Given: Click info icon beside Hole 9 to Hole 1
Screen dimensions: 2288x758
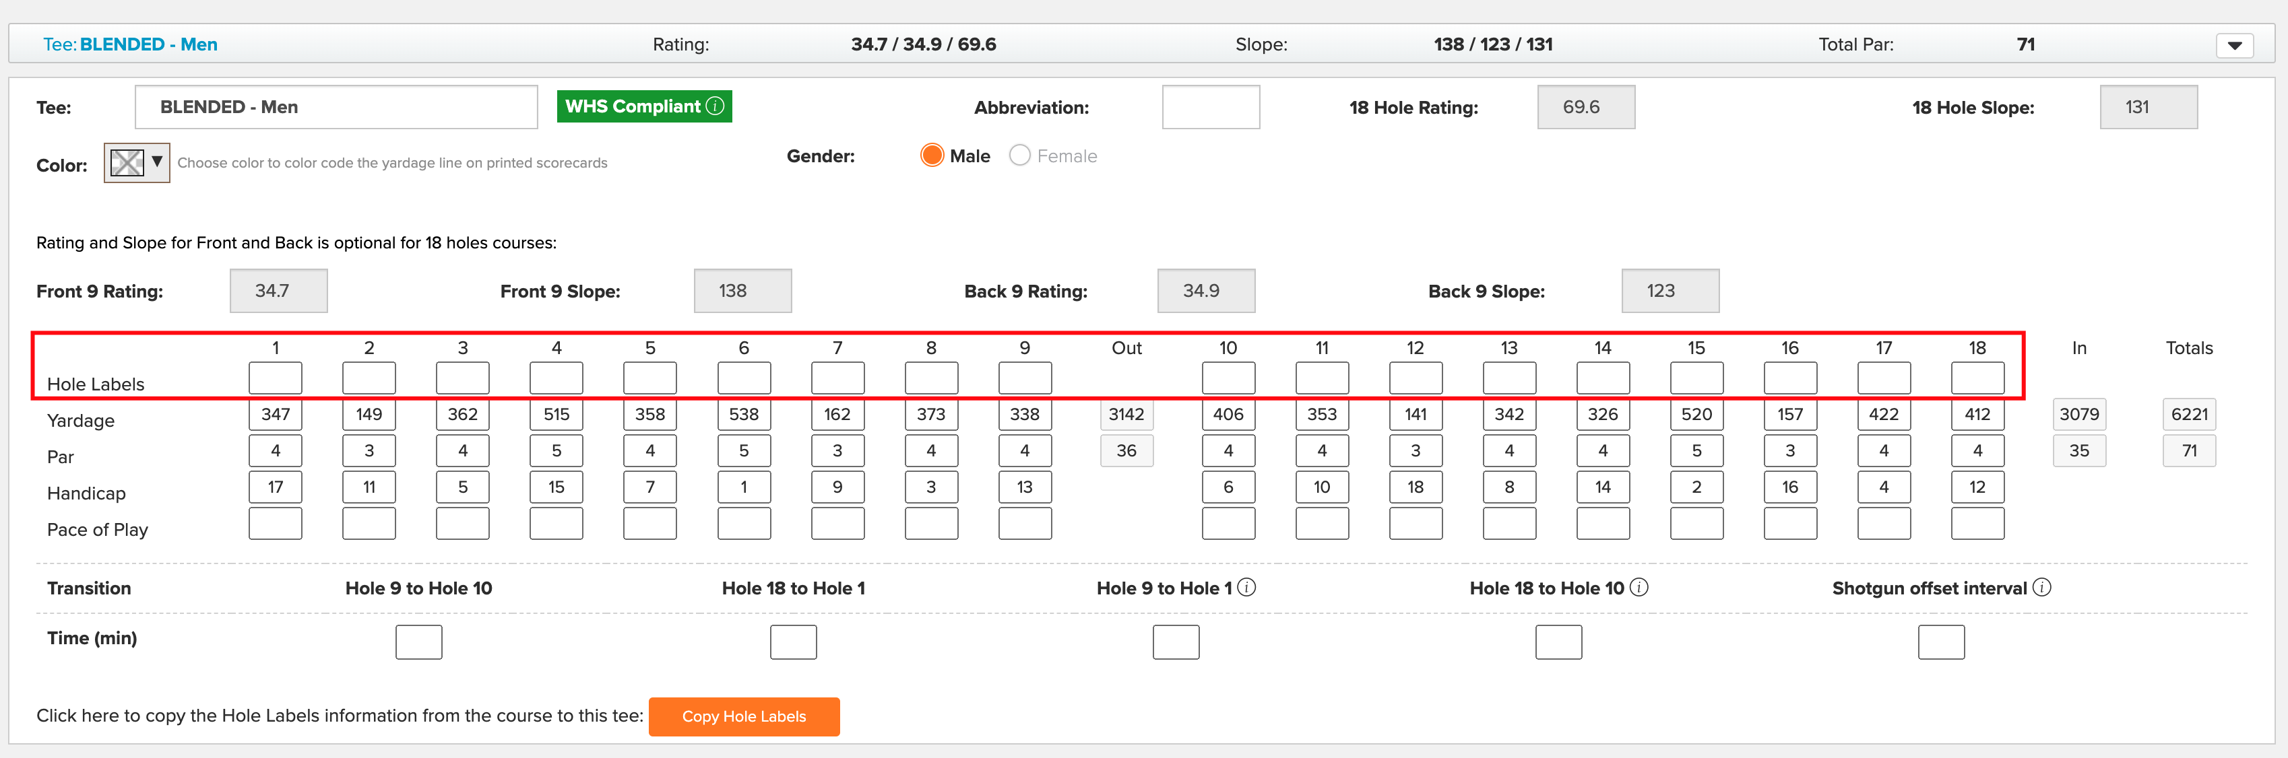Looking at the screenshot, I should pyautogui.click(x=1247, y=588).
